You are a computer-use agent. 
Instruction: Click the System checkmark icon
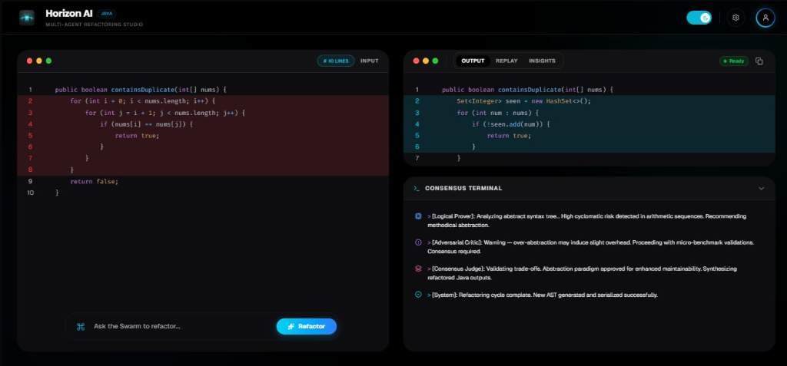click(418, 295)
